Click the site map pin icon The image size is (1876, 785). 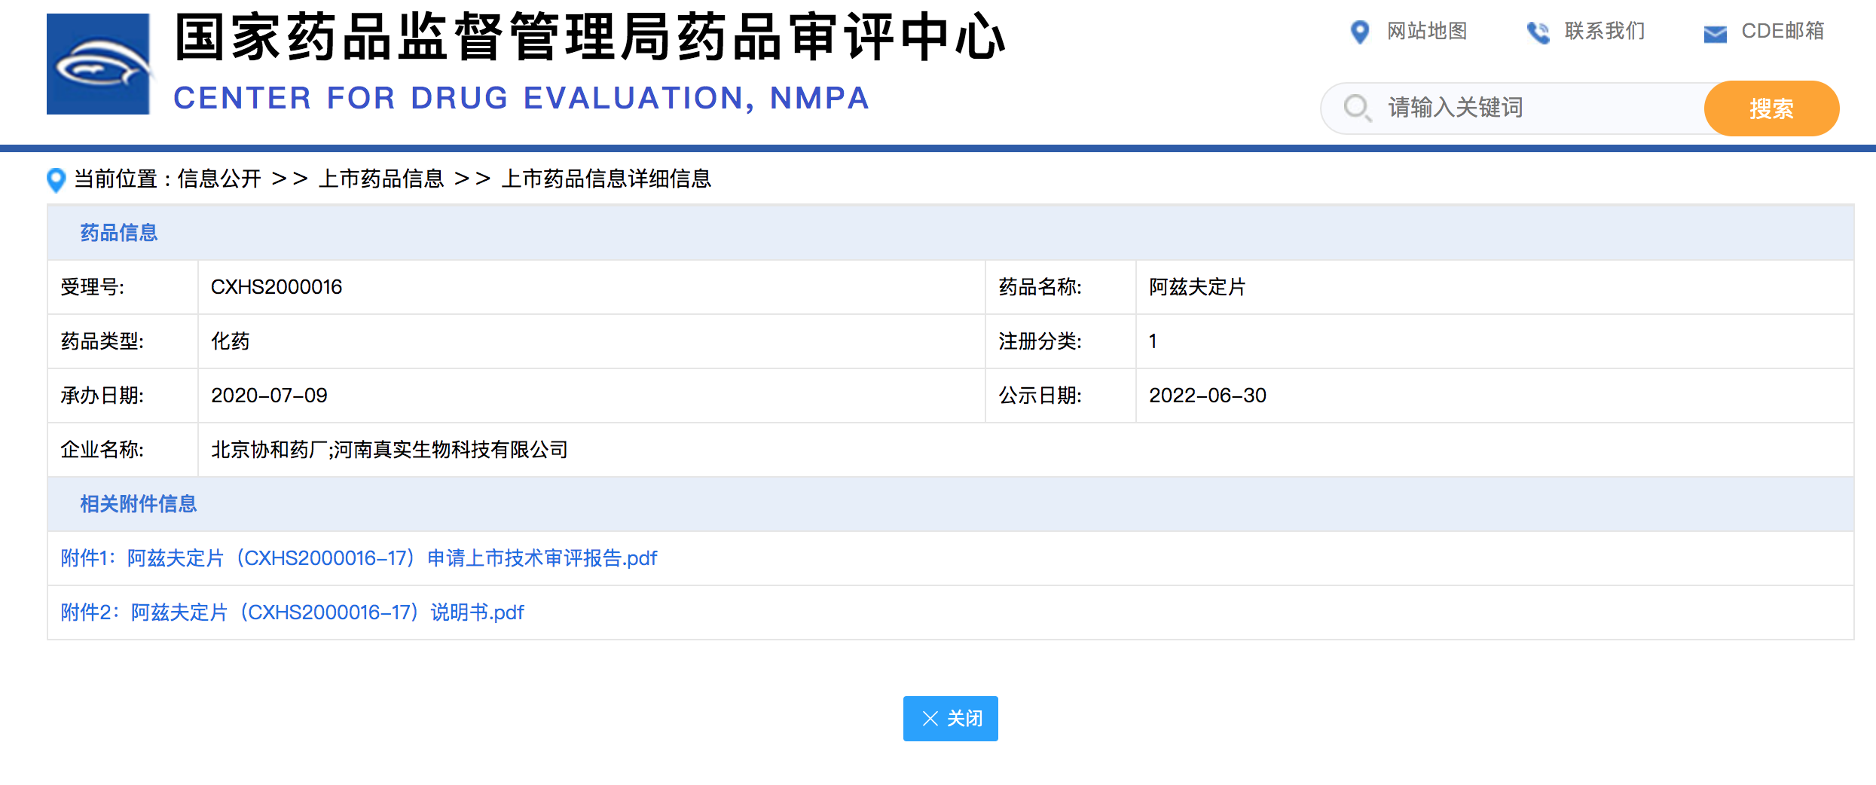[1360, 32]
